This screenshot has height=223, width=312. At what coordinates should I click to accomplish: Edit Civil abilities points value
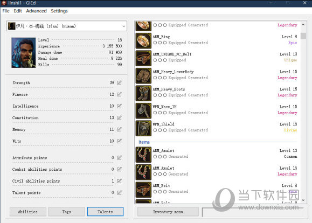[120, 181]
